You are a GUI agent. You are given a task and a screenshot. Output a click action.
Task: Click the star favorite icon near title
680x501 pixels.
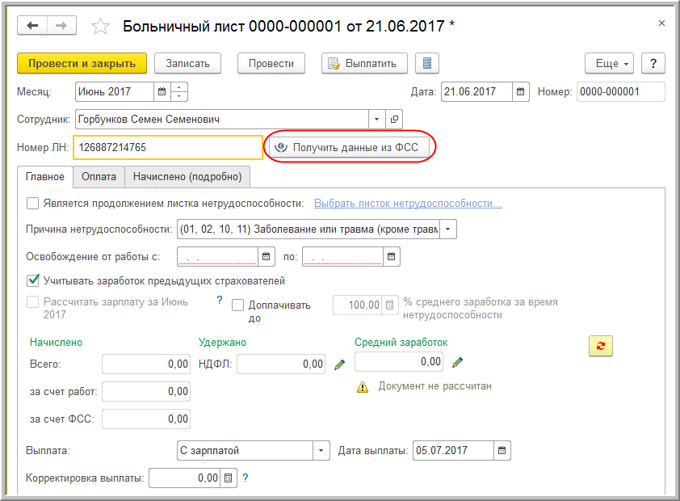tap(100, 27)
